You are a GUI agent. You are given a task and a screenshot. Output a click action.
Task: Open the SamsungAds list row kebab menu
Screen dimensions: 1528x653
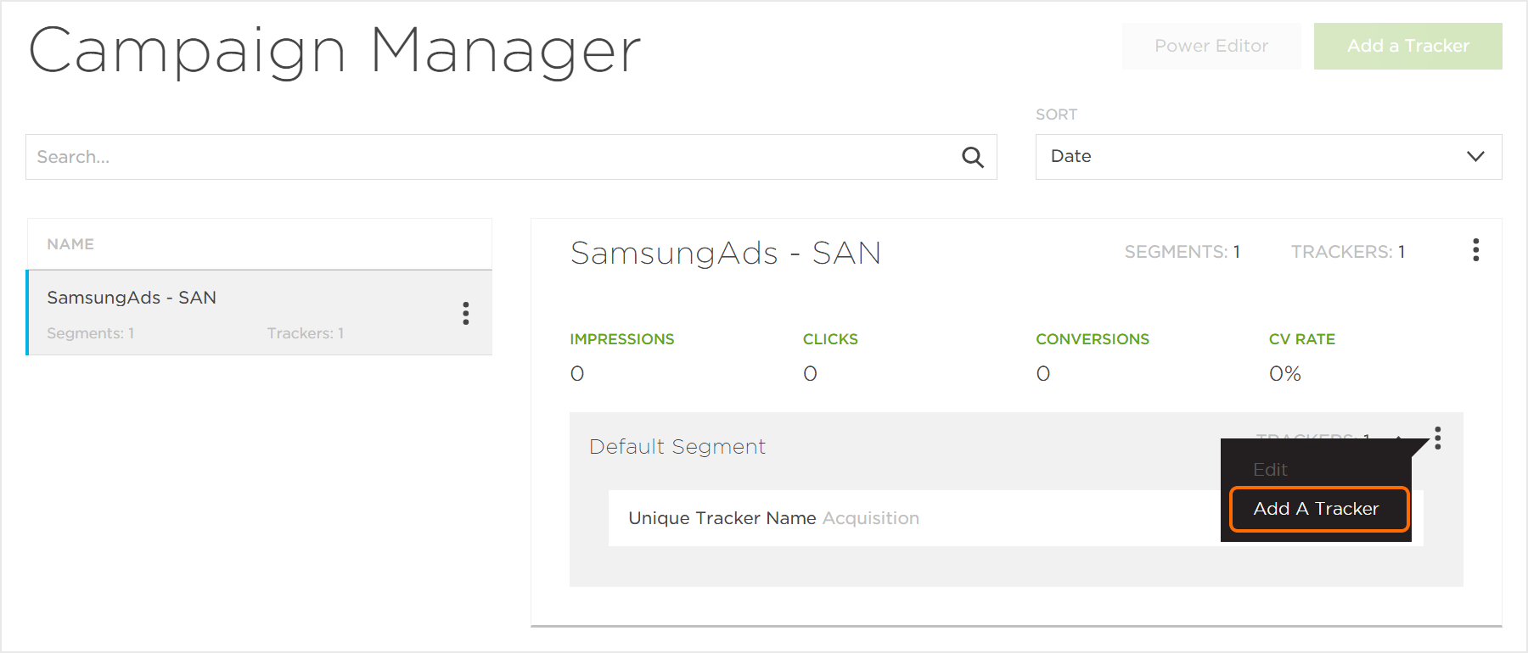point(465,313)
